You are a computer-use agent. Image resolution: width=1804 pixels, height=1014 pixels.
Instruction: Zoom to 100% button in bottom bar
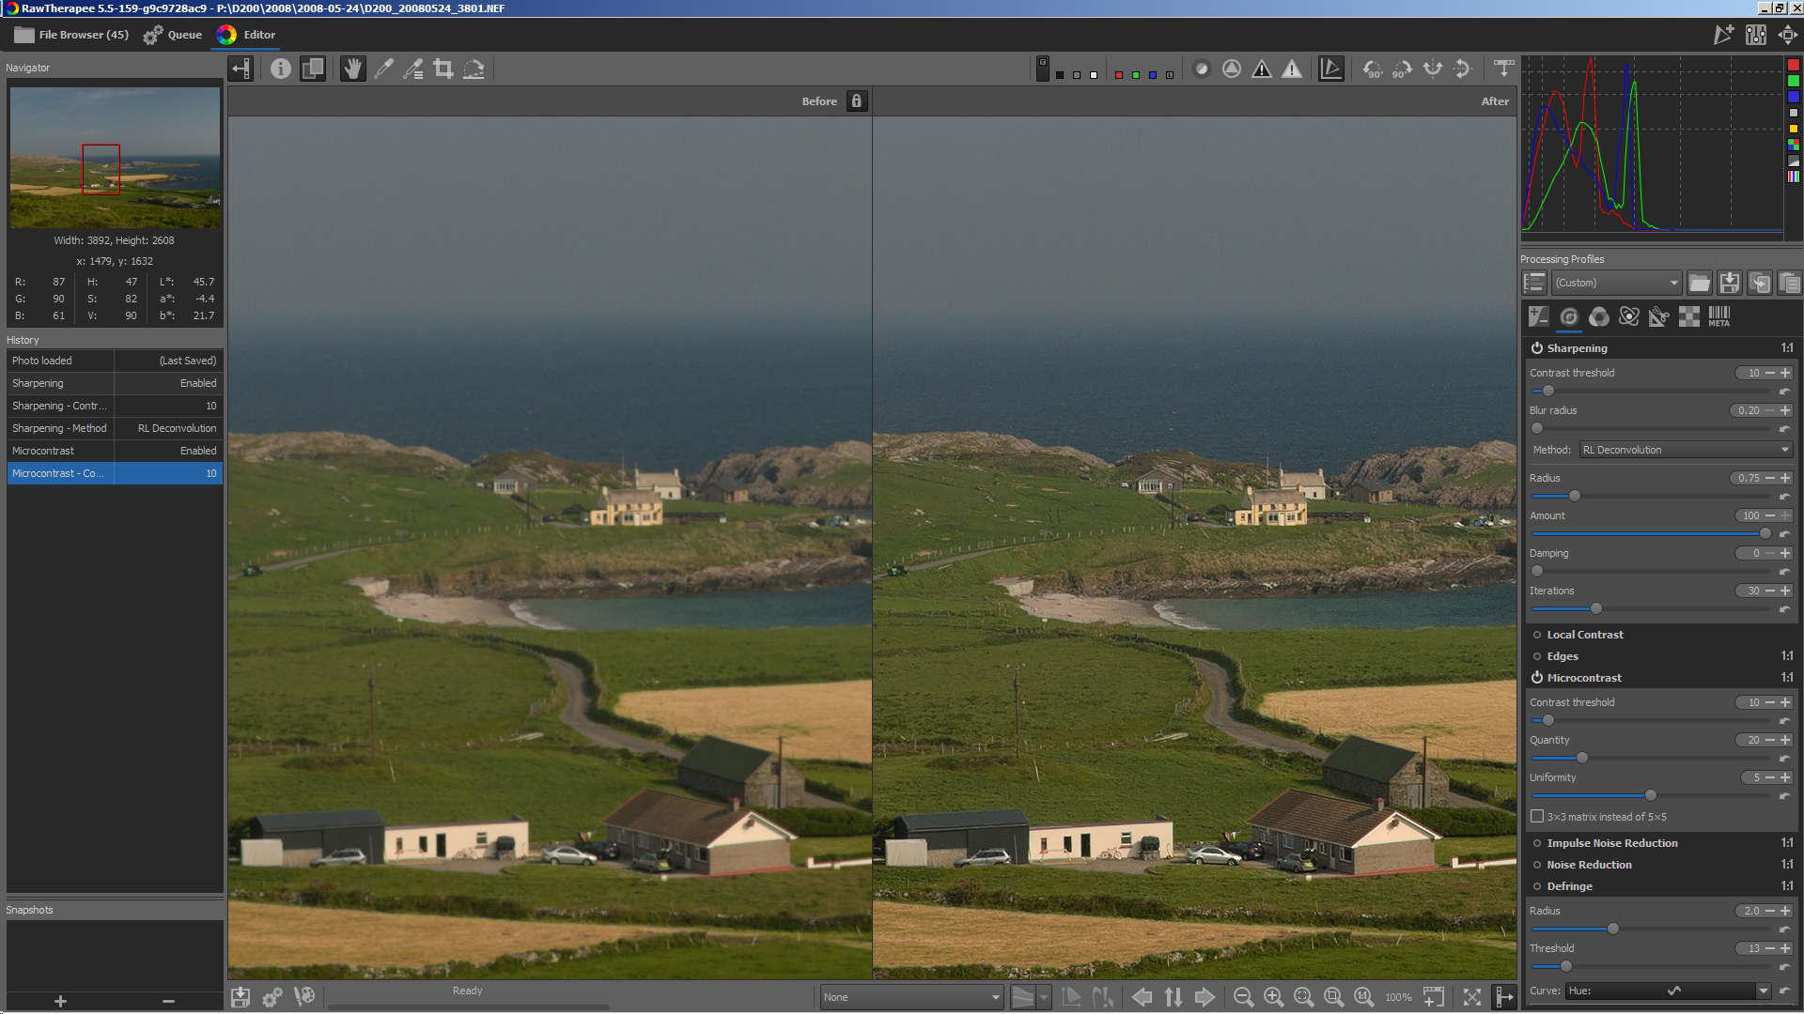tap(1363, 997)
